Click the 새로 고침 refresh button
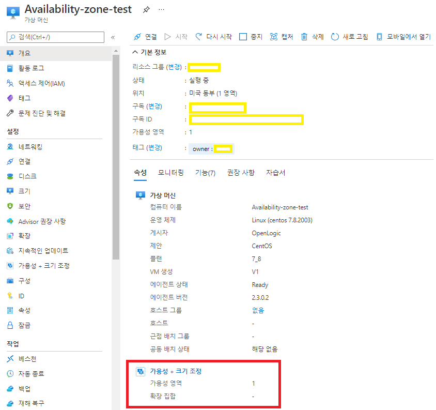Image resolution: width=436 pixels, height=410 pixels. tap(350, 37)
